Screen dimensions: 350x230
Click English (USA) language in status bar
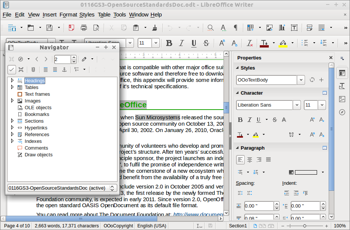click(x=152, y=226)
